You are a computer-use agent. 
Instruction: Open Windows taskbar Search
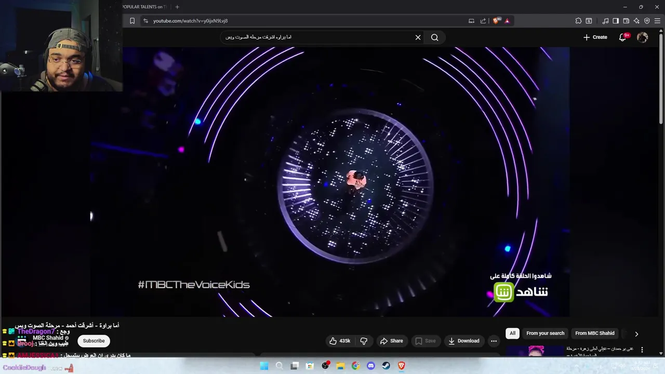(279, 366)
